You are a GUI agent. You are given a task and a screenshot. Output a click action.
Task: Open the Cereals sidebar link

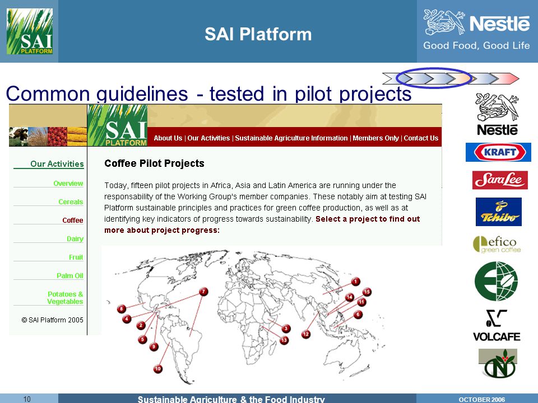(71, 202)
